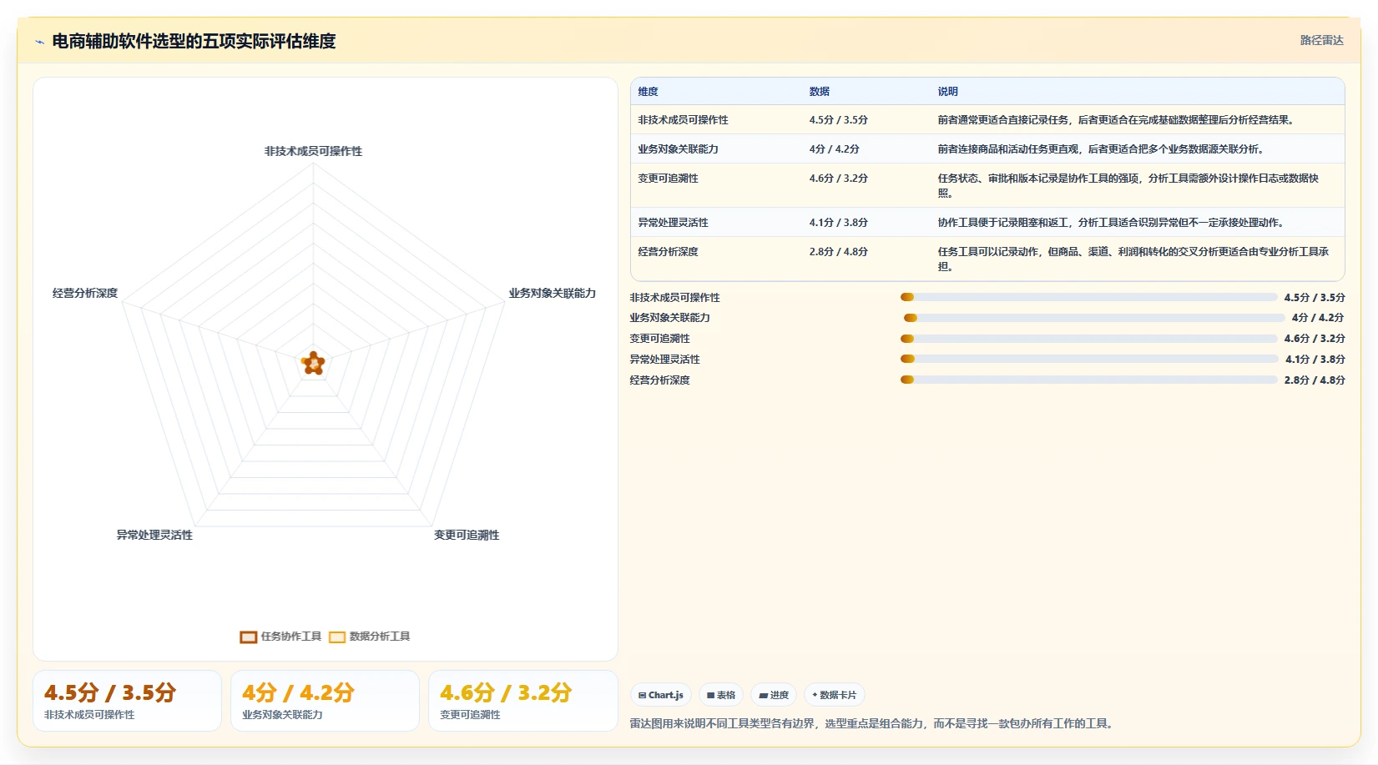The image size is (1378, 765).
Task: Click progress bar for 变更可追溯性
Action: click(x=1088, y=339)
